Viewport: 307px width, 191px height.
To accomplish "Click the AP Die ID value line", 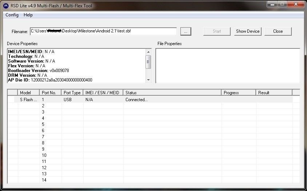I will coord(50,80).
